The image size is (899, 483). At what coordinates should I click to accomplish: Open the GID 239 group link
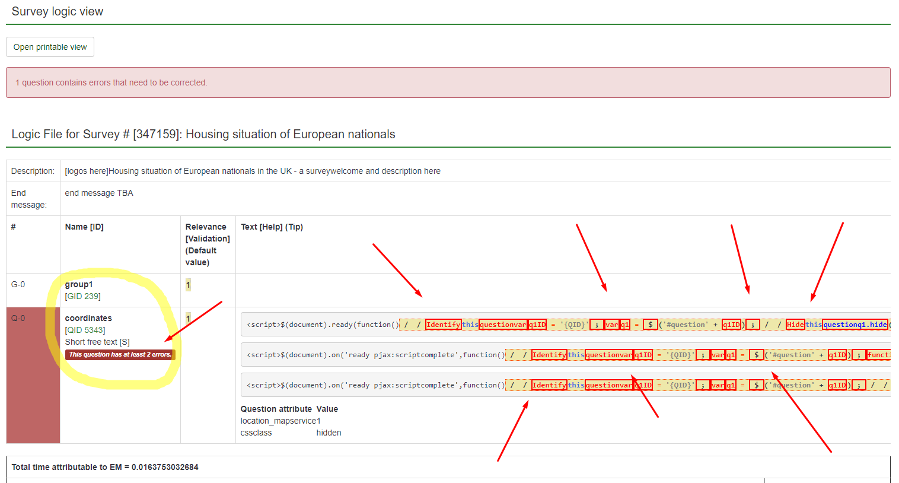point(82,296)
